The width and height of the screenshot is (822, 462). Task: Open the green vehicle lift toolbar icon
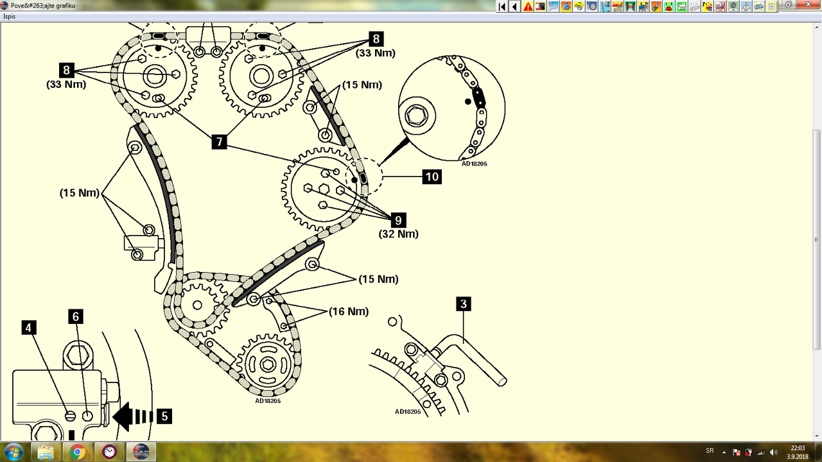point(630,6)
